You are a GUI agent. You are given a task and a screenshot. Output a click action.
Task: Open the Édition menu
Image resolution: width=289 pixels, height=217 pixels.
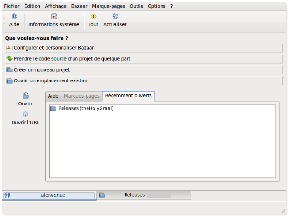pyautogui.click(x=32, y=6)
